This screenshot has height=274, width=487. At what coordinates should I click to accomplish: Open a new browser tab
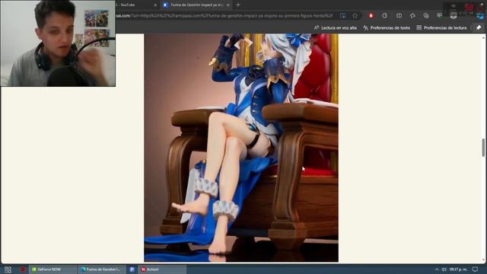tap(238, 5)
